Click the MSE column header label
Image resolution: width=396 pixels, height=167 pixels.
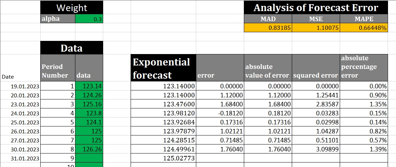point(316,19)
